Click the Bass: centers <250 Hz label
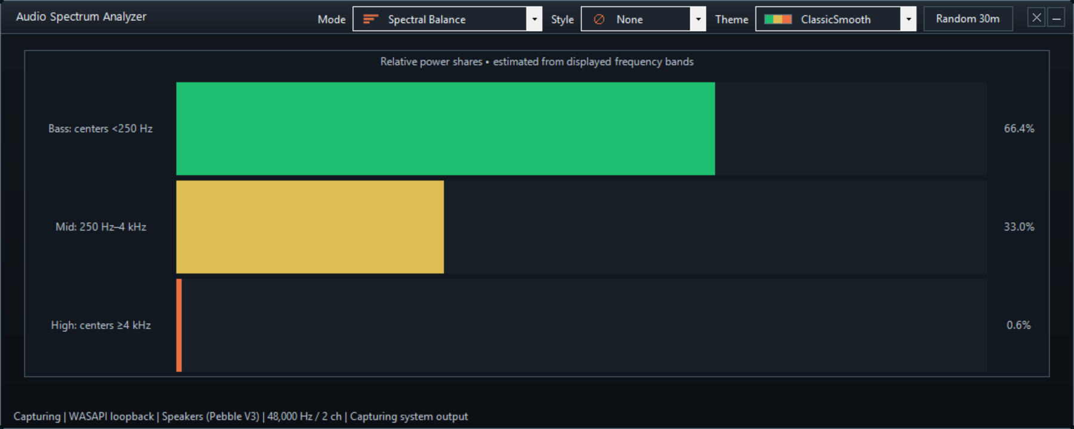Viewport: 1074px width, 429px height. pyautogui.click(x=100, y=129)
